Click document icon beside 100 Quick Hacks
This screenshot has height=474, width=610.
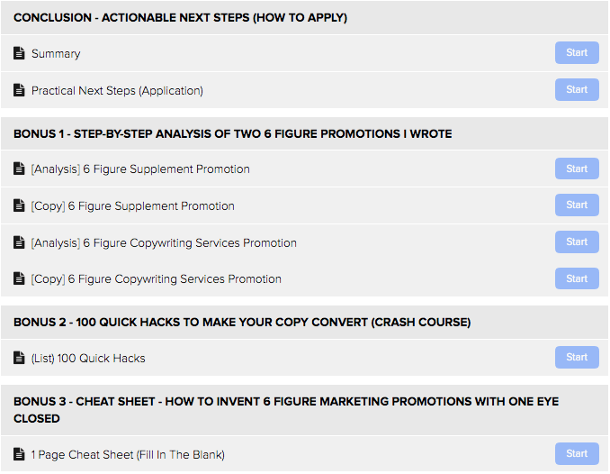[x=19, y=358]
